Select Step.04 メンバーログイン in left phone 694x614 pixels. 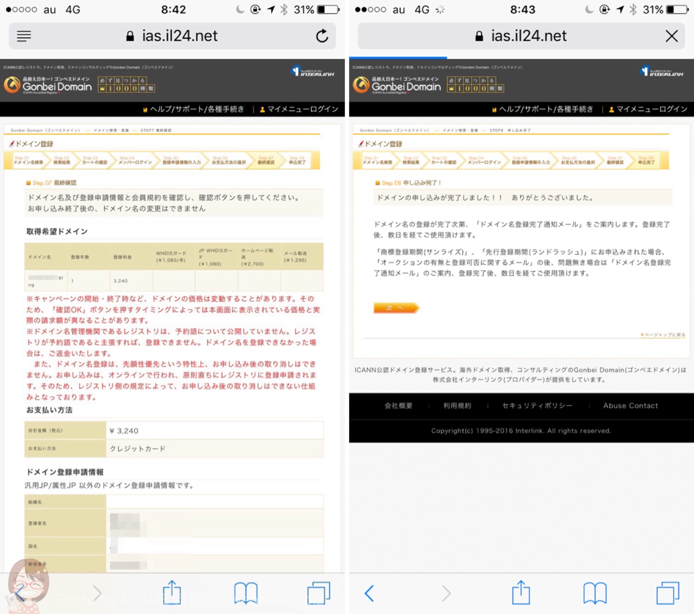click(135, 160)
